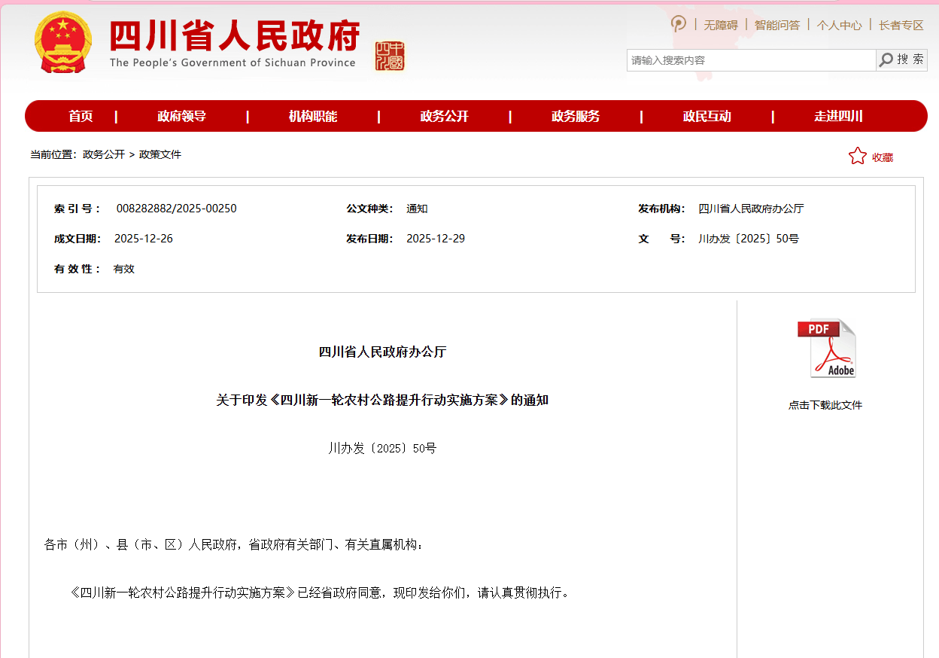
Task: Open the Adobe PDF file icon
Action: click(x=826, y=349)
